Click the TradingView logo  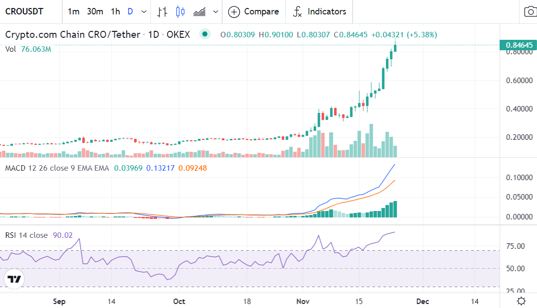coord(14,279)
